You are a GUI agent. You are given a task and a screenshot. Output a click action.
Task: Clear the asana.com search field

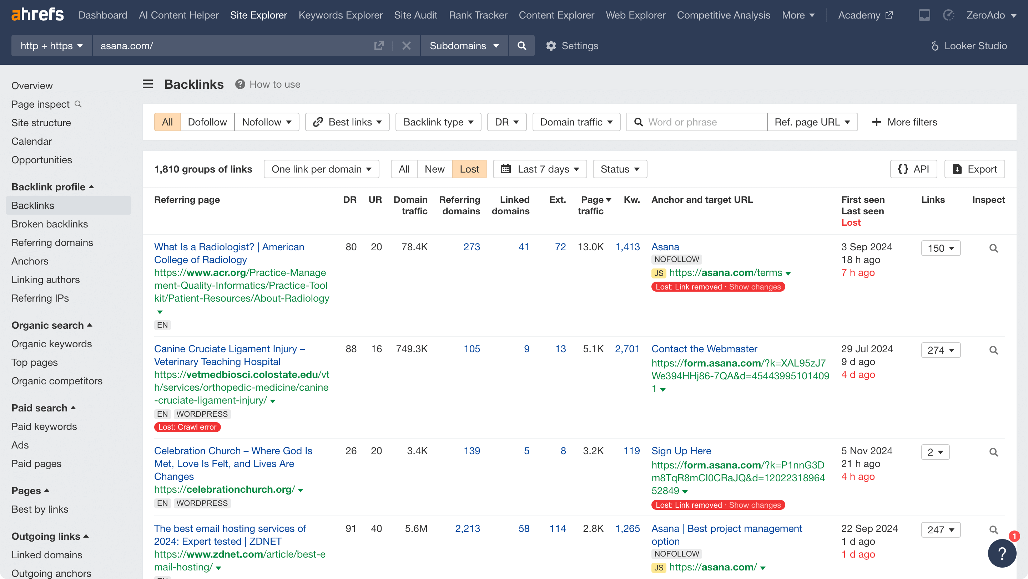point(406,45)
